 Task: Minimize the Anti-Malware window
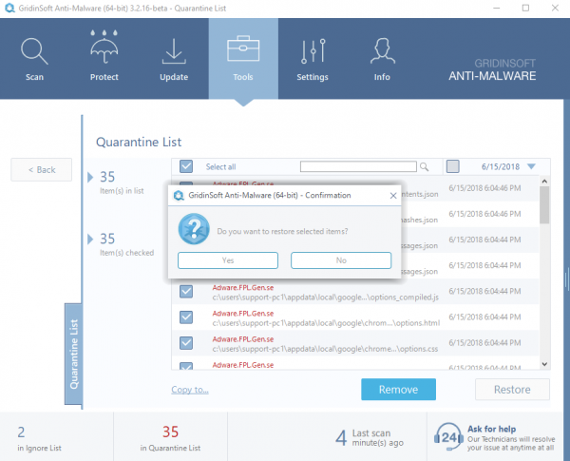click(x=497, y=8)
